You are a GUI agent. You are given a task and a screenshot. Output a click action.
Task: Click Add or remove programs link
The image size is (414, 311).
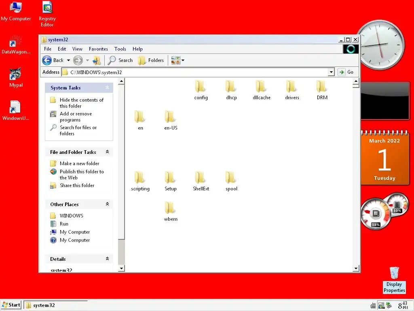tap(76, 117)
